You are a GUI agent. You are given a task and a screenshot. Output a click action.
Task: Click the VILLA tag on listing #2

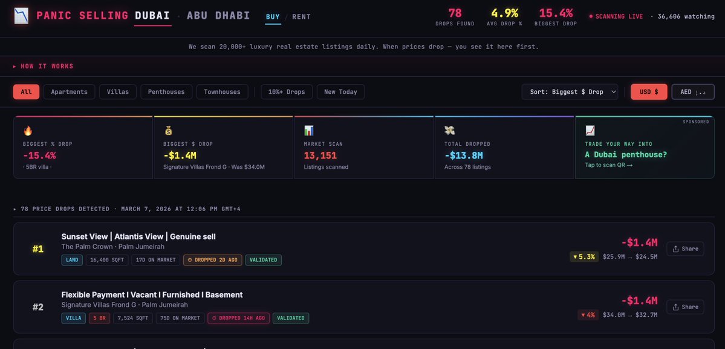click(x=74, y=318)
